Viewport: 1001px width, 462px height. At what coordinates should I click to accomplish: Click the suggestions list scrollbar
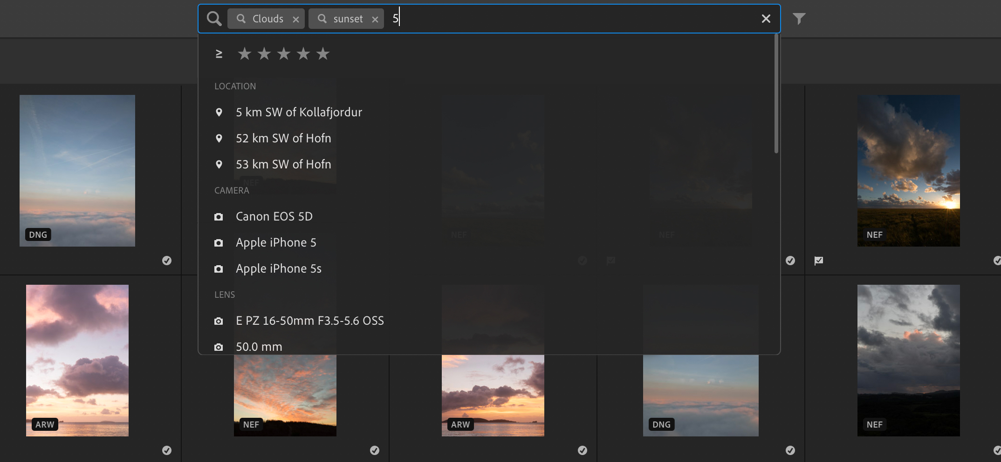click(776, 94)
